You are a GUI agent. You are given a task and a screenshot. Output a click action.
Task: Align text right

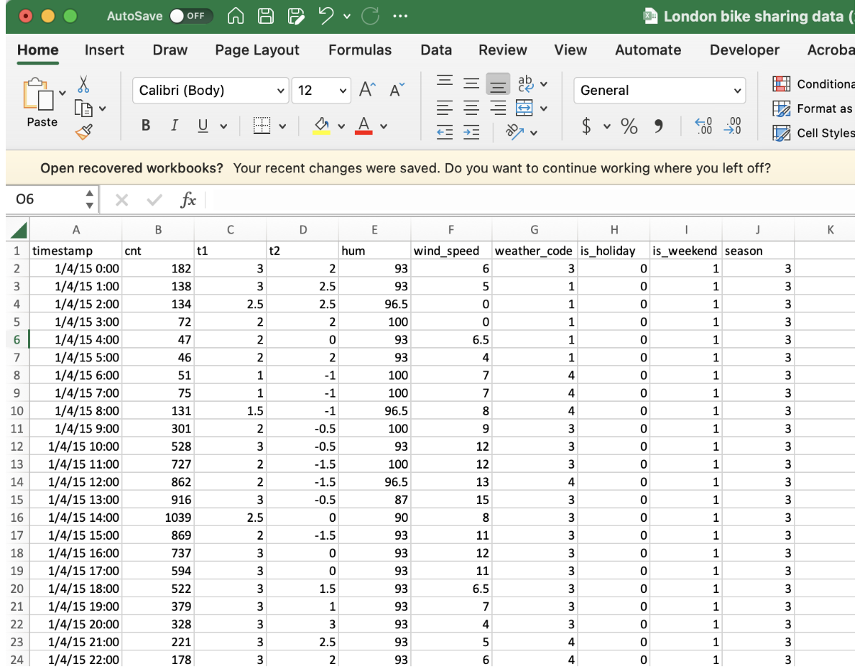tap(498, 108)
